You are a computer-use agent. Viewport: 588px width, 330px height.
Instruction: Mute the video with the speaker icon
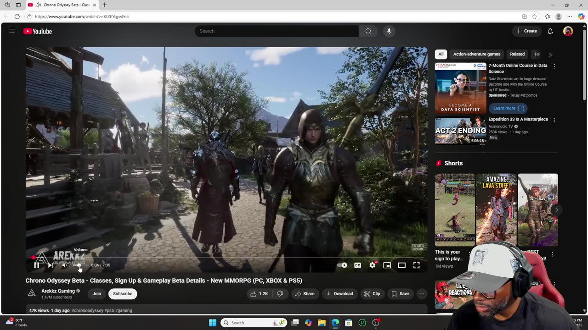coord(65,265)
